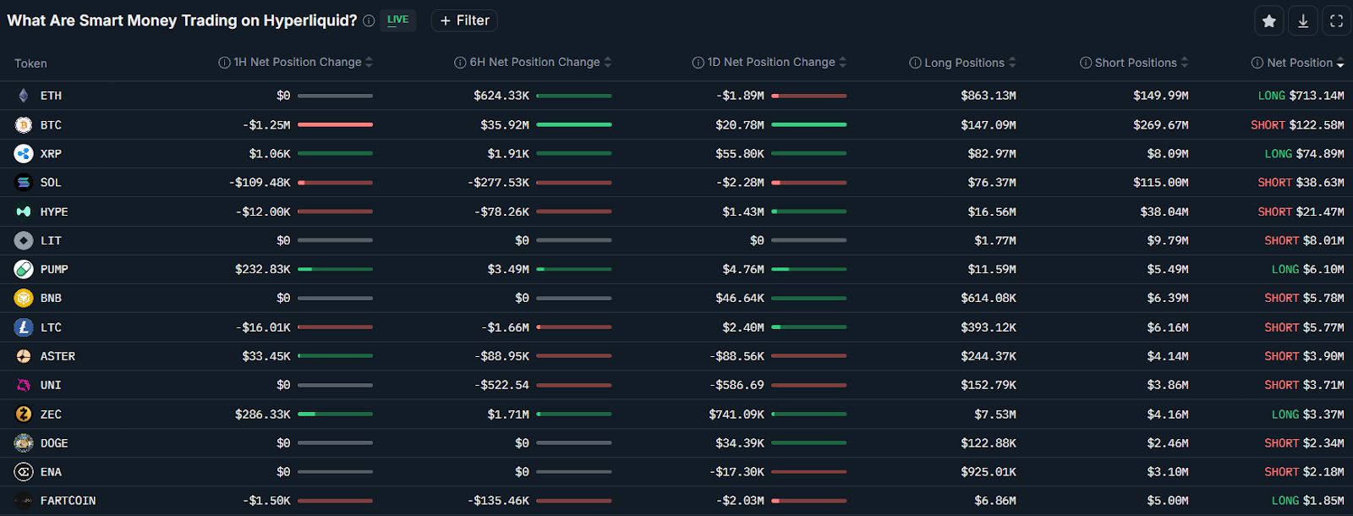The height and width of the screenshot is (516, 1353).
Task: Click info icon next to Long Positions
Action: tap(915, 63)
